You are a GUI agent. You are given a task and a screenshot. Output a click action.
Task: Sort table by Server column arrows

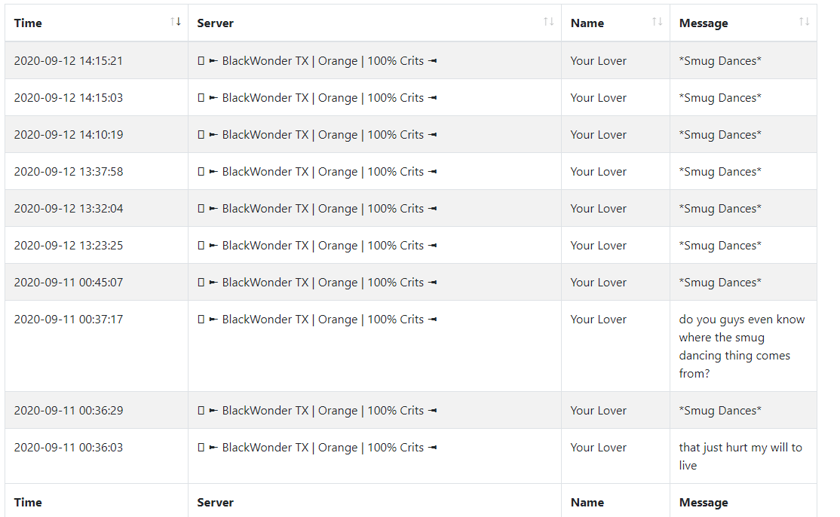tap(549, 21)
